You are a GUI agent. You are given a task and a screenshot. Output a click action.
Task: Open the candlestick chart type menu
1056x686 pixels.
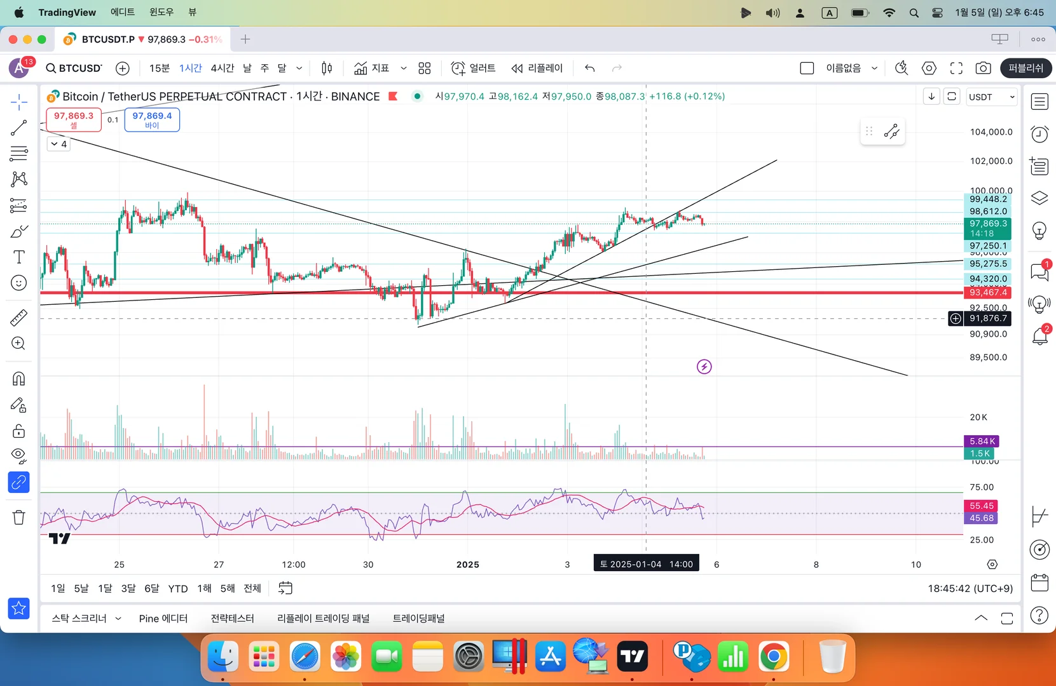[x=327, y=68]
